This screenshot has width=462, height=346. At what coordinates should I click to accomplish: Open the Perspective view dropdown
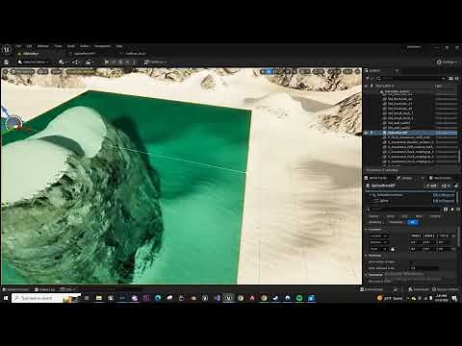[x=22, y=72]
